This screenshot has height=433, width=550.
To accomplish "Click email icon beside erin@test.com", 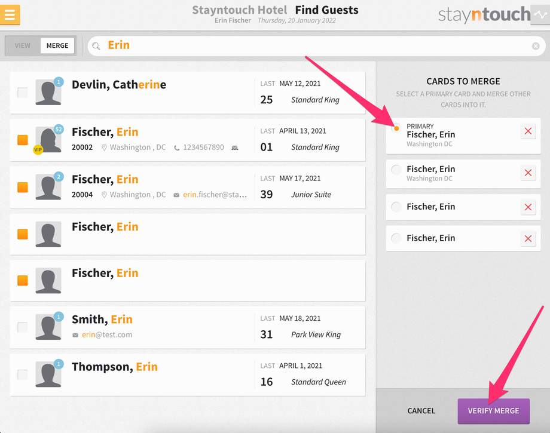I will pos(75,335).
